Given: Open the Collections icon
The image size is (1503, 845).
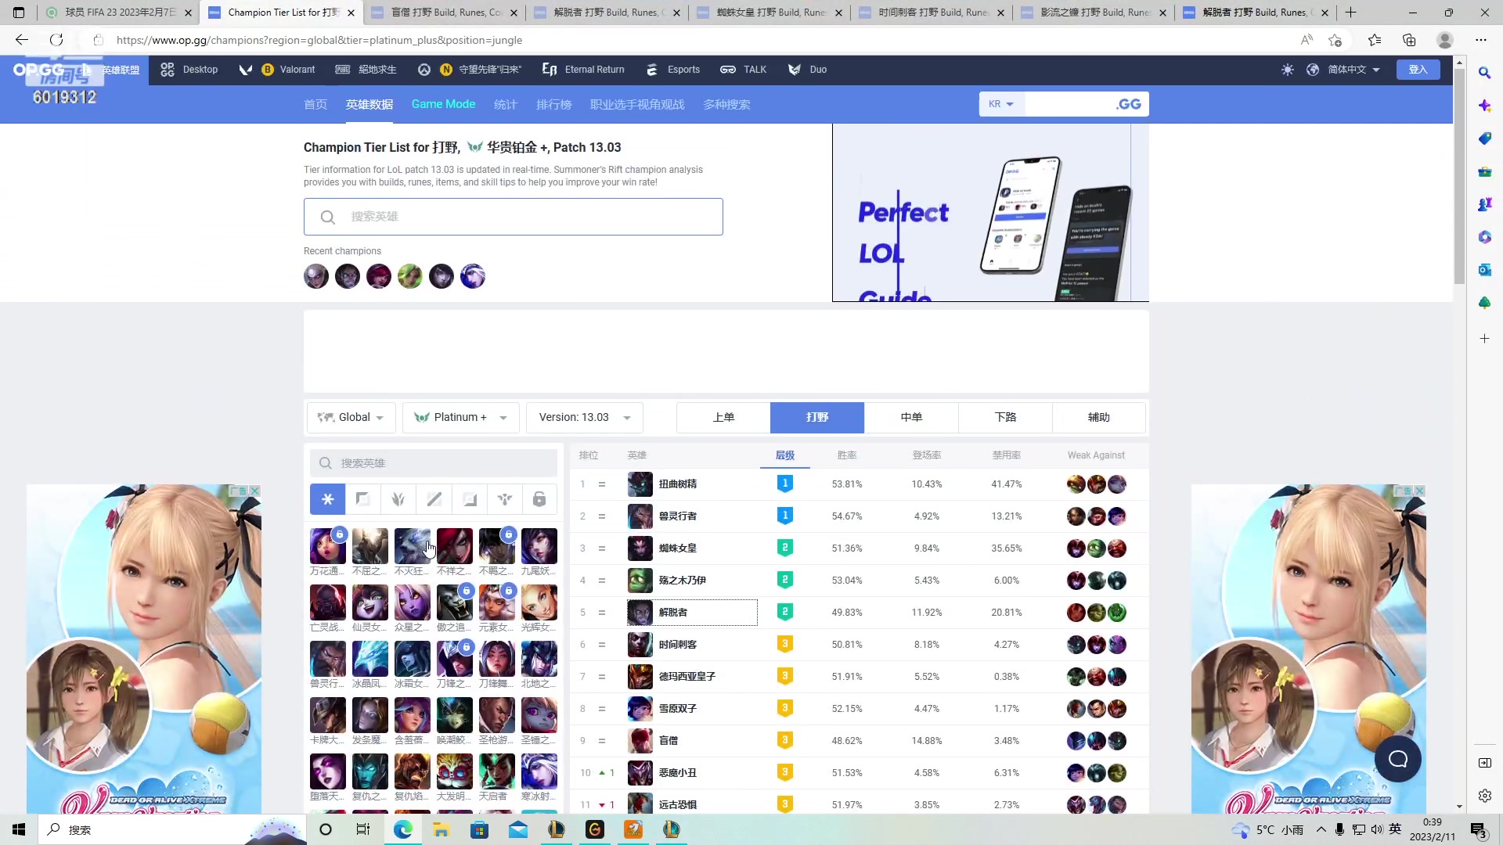Looking at the screenshot, I should 1409,40.
